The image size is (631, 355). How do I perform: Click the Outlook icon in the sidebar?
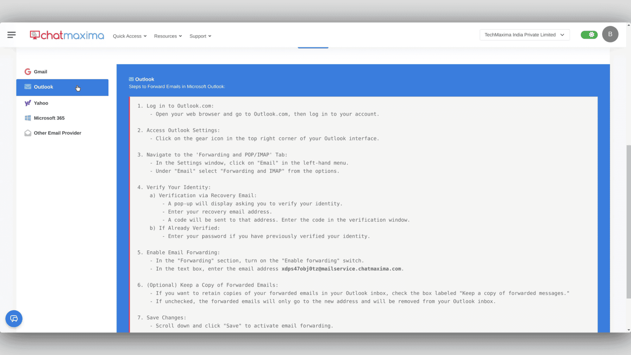[x=28, y=87]
